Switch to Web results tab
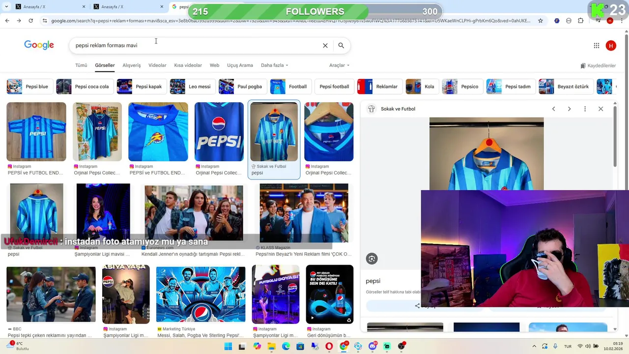Viewport: 629px width, 354px height. 214,65
